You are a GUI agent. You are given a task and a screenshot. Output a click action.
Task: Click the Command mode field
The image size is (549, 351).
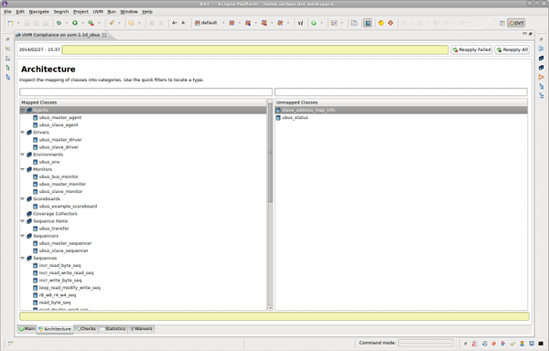425,343
